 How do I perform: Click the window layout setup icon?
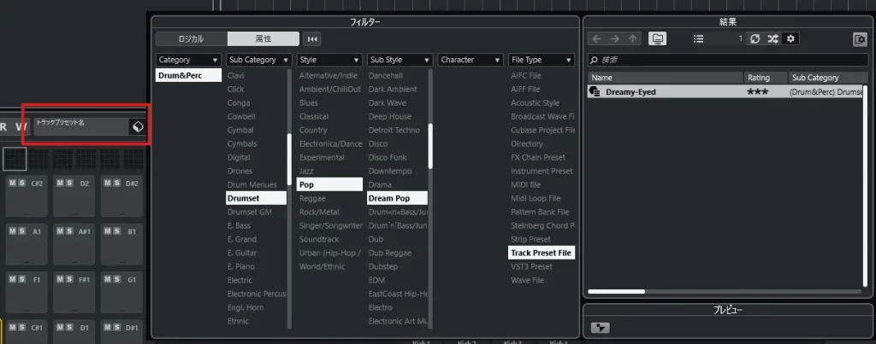tap(860, 38)
